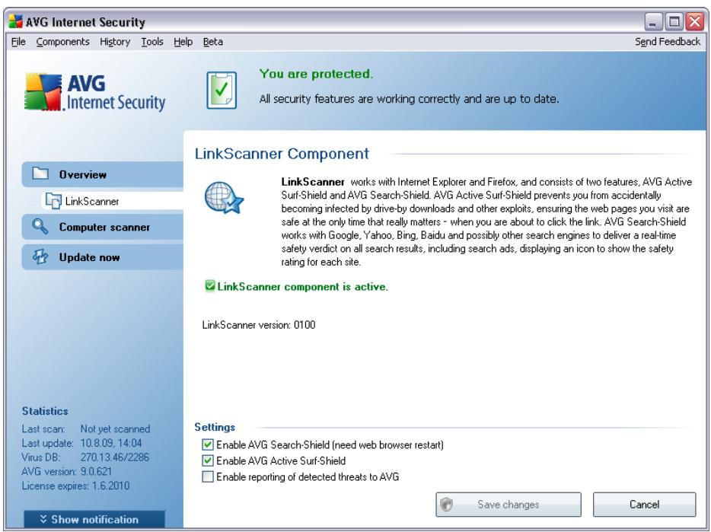Click the 'You are protected.' status text
The height and width of the screenshot is (532, 711).
pos(316,74)
